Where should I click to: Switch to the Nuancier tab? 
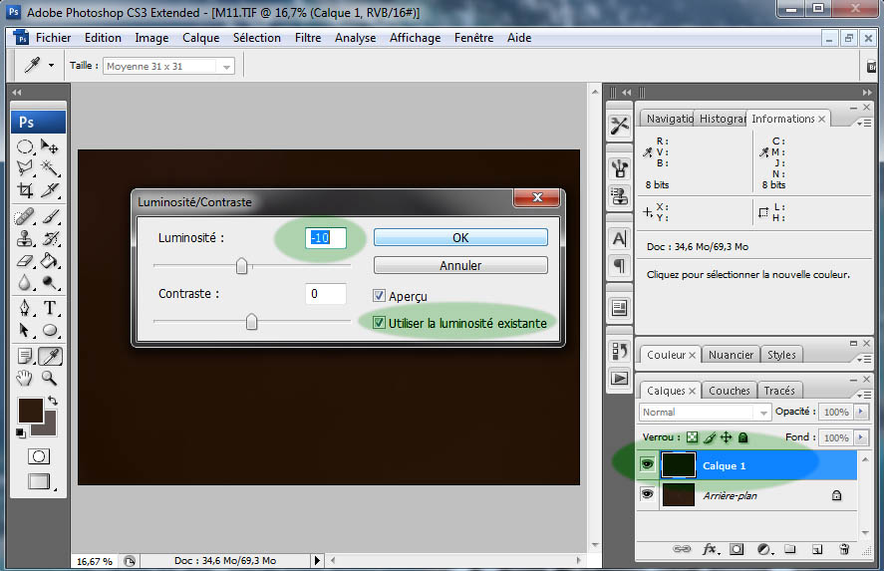(731, 355)
